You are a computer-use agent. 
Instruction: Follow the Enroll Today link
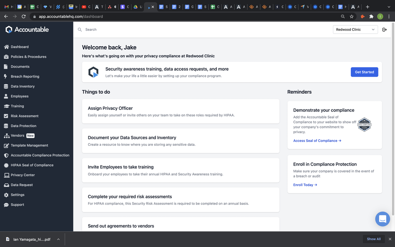point(305,185)
